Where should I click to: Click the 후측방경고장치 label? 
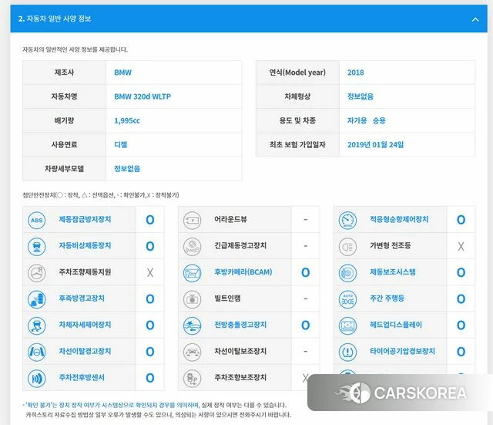click(82, 299)
